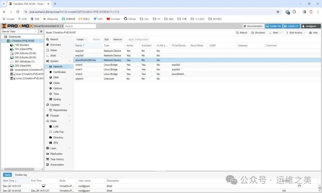
Task: Expand the Create network dropdown button
Action: click(x=81, y=39)
